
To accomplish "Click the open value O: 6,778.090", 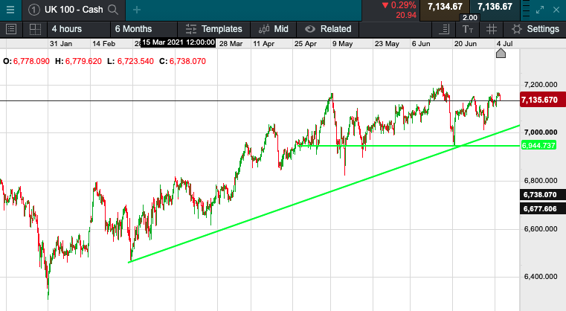I will tap(26, 62).
